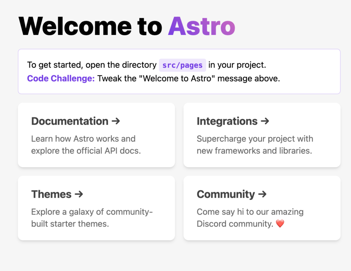Click the arrow icon next to Integrations
351x271 pixels.
[265, 121]
